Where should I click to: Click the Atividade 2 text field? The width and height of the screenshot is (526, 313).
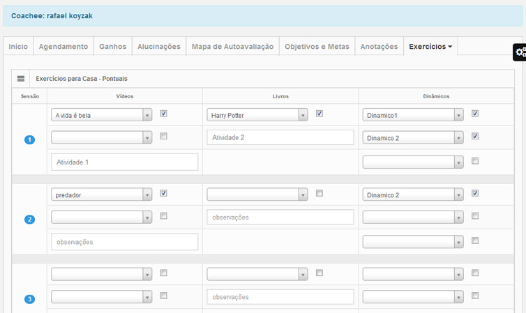coord(280,138)
